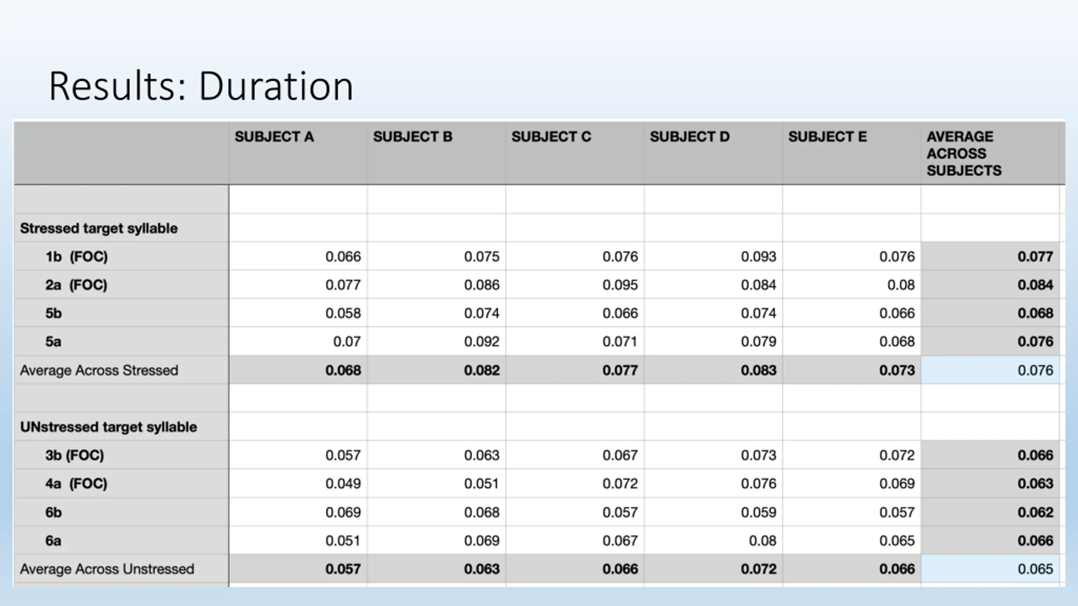Click 0.08 for Subject E in row 2a

(901, 285)
